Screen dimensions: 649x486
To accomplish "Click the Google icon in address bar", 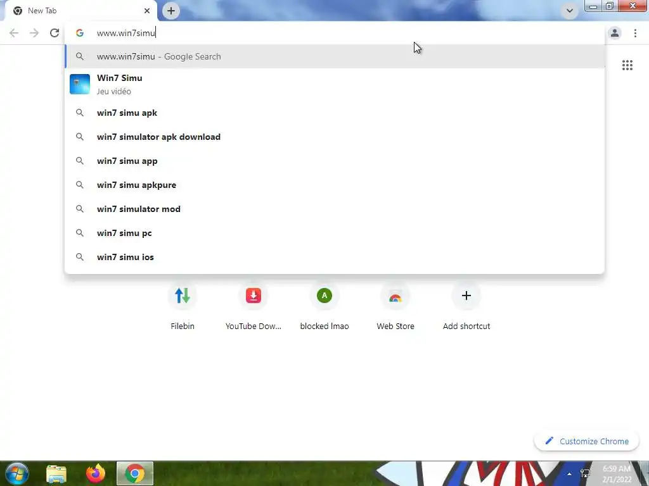I will point(80,33).
